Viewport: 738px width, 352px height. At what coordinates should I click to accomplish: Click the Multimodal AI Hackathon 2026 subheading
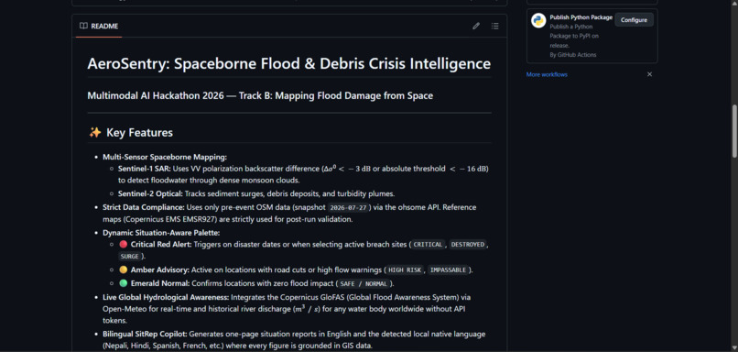(260, 95)
